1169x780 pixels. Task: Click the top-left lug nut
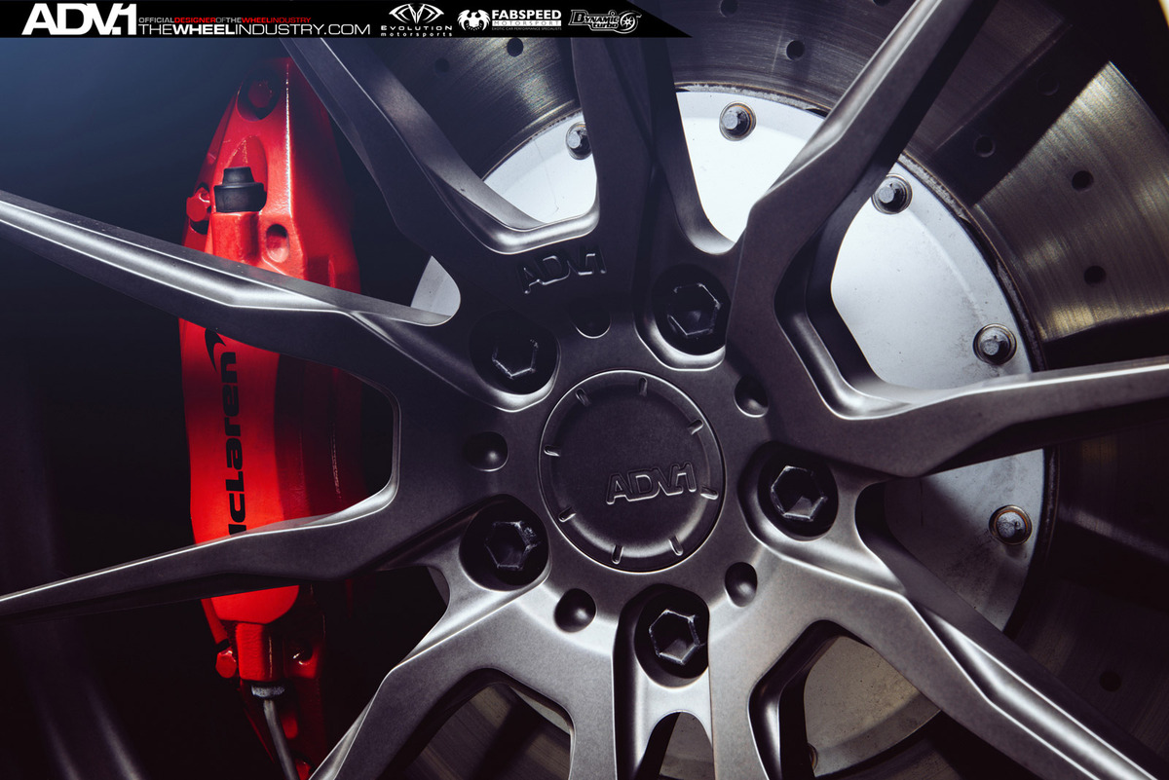(513, 354)
